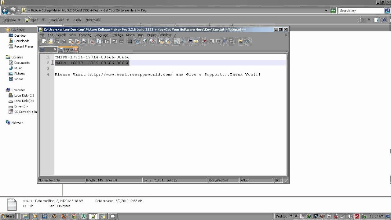Viewport: 391px width, 220px height.
Task: Open the File menu in Notepad++
Action: [42, 35]
